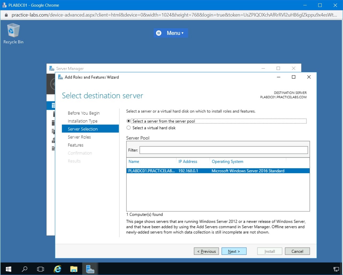Sort server pool by Operating System column

[x=228, y=161]
